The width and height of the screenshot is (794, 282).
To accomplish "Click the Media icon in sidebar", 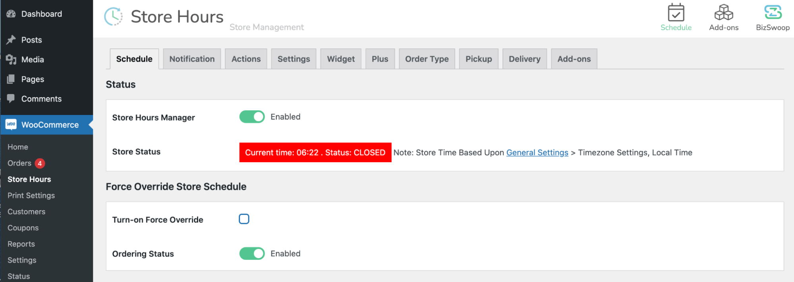I will point(11,59).
